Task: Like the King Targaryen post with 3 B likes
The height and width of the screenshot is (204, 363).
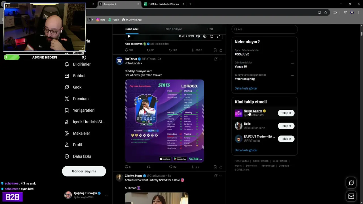Action: coord(173,50)
